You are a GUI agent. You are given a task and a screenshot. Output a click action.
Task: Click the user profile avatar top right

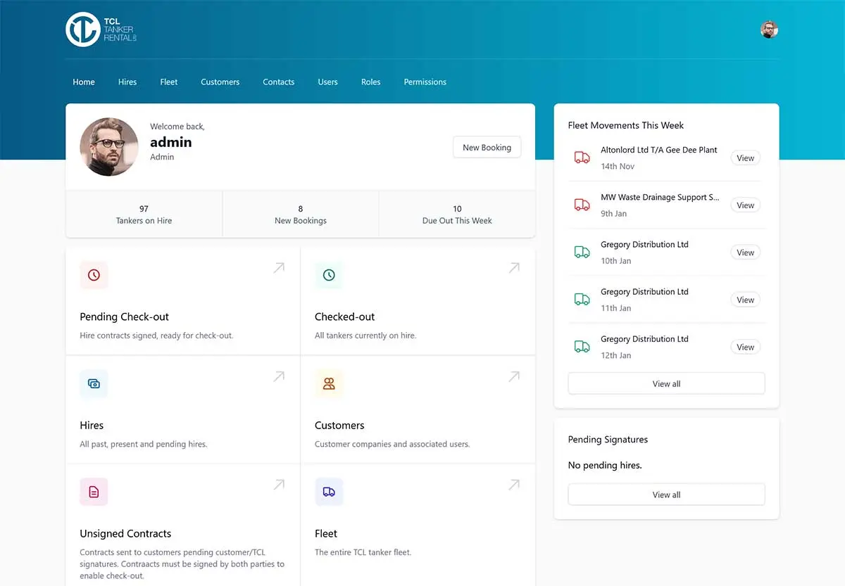point(769,30)
